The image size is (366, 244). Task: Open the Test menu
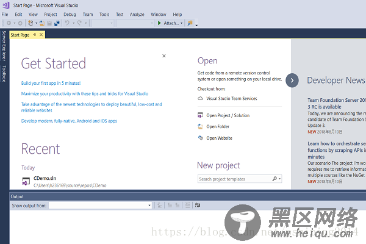[120, 15]
